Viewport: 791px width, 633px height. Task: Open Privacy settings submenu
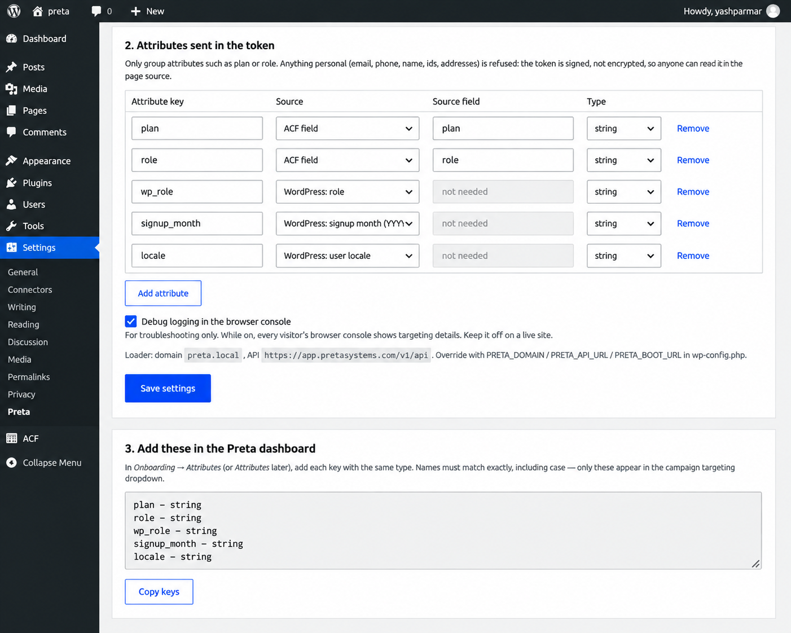pos(21,394)
